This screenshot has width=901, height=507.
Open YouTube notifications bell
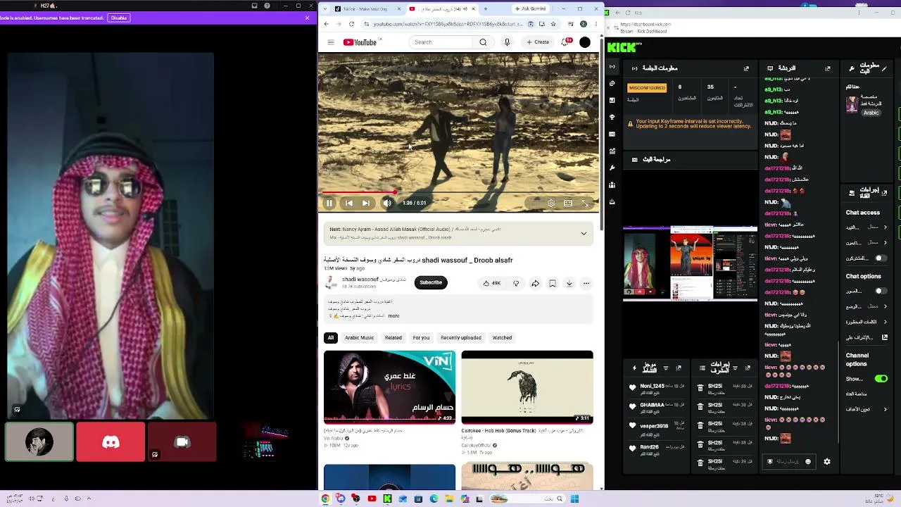[x=567, y=42]
